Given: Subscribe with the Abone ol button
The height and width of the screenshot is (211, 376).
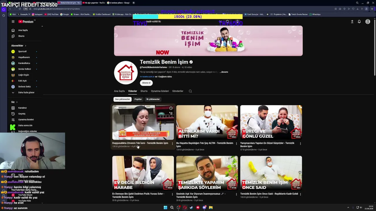Looking at the screenshot, I should 146,83.
